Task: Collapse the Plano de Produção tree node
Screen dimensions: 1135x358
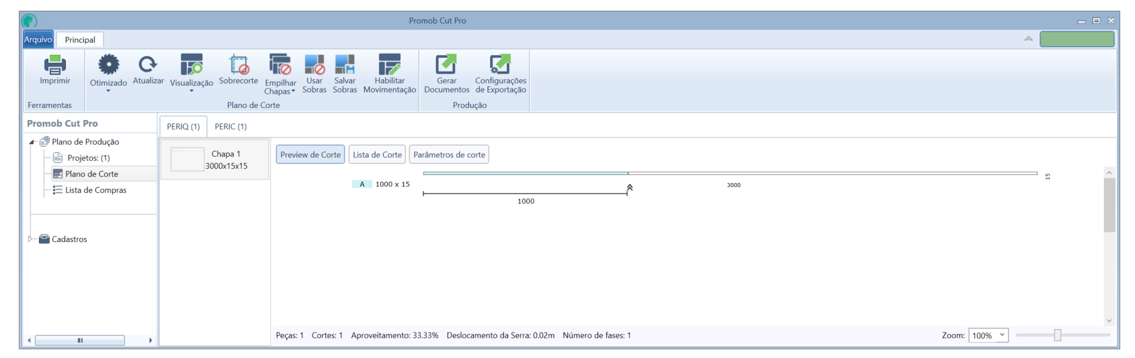Action: point(32,142)
